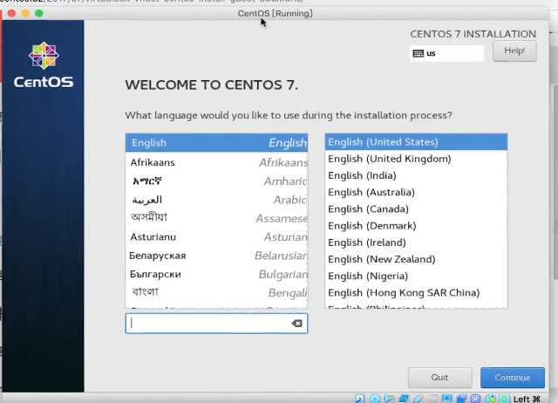Viewport: 558px width, 403px height.
Task: Click the language search input field
Action: (x=216, y=324)
